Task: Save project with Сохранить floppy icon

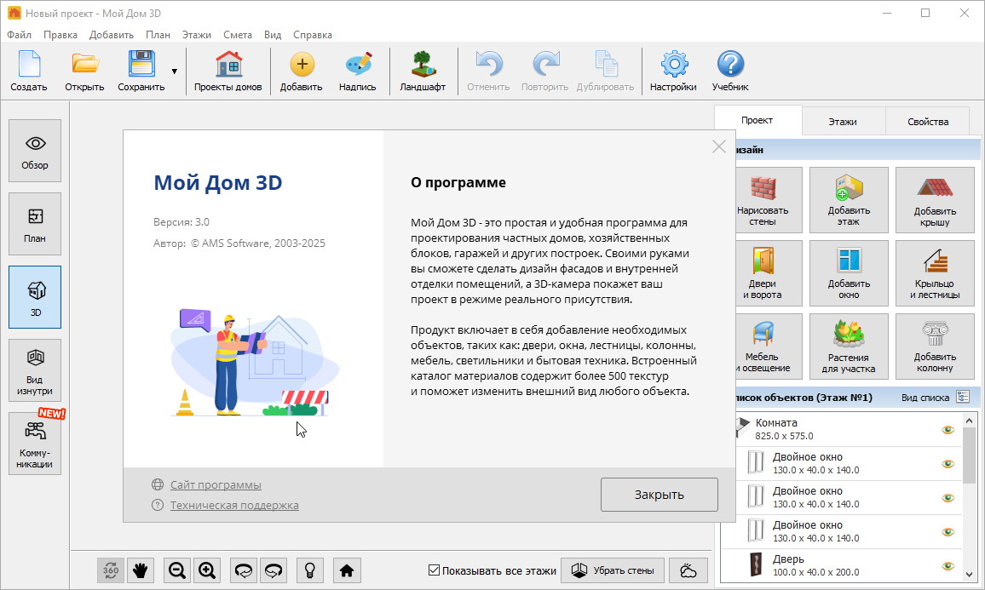Action: [141, 72]
